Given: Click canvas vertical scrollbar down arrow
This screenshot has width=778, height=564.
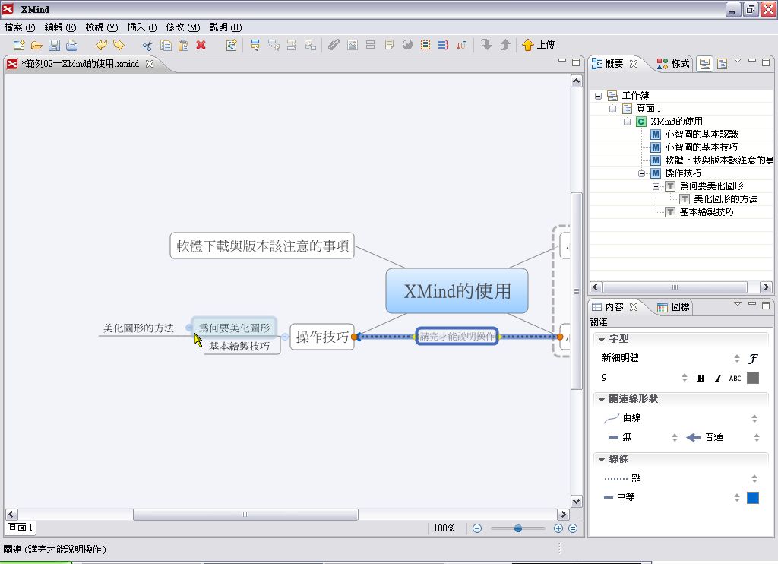Looking at the screenshot, I should 576,501.
